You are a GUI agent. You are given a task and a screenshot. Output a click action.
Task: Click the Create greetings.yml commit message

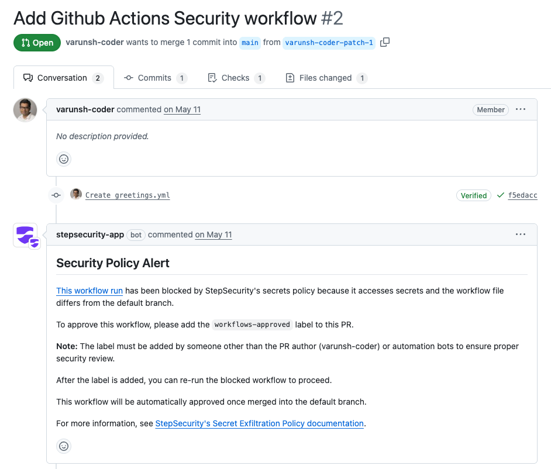pyautogui.click(x=127, y=195)
